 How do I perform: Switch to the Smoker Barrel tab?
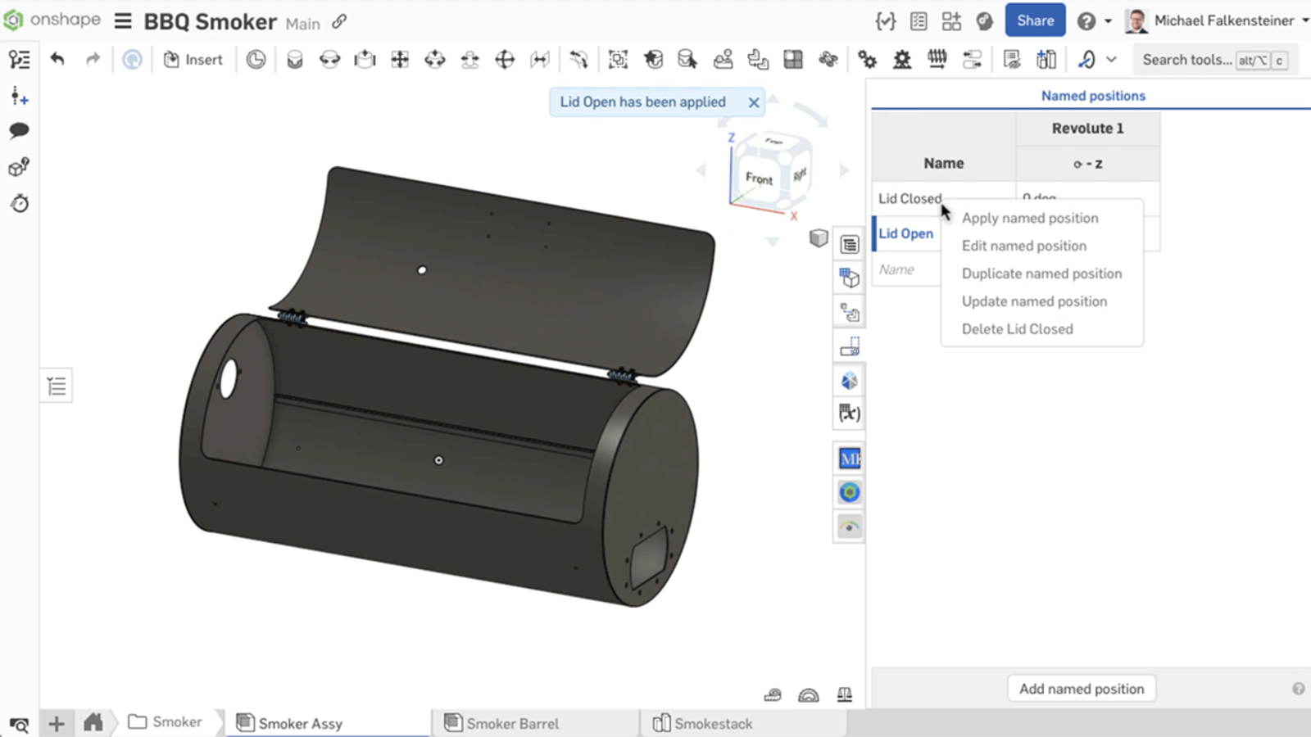point(513,723)
